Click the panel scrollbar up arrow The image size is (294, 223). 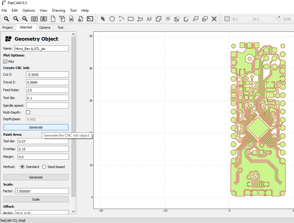(74, 34)
